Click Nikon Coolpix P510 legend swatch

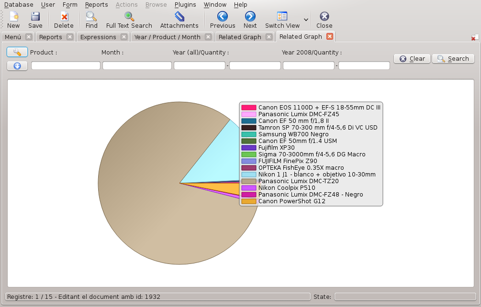coord(249,188)
